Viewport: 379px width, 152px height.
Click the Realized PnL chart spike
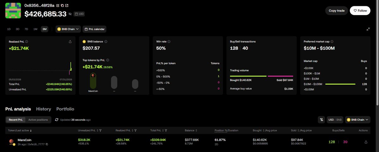71,66
